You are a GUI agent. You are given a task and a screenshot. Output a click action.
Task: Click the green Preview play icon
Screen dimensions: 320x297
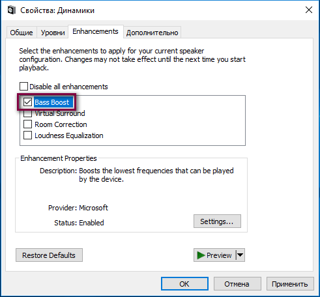pos(201,255)
